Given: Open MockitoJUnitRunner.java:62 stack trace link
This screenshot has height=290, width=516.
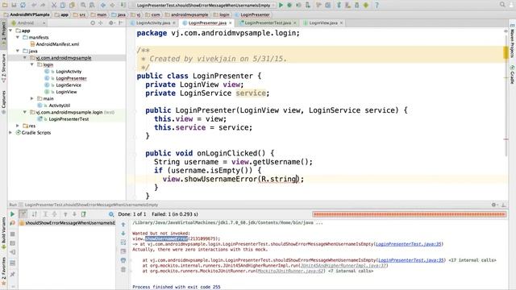Looking at the screenshot, I should [x=290, y=271].
